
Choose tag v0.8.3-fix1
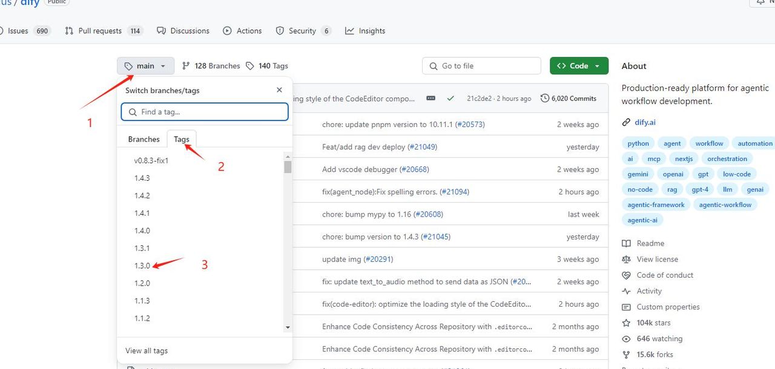[x=151, y=160]
